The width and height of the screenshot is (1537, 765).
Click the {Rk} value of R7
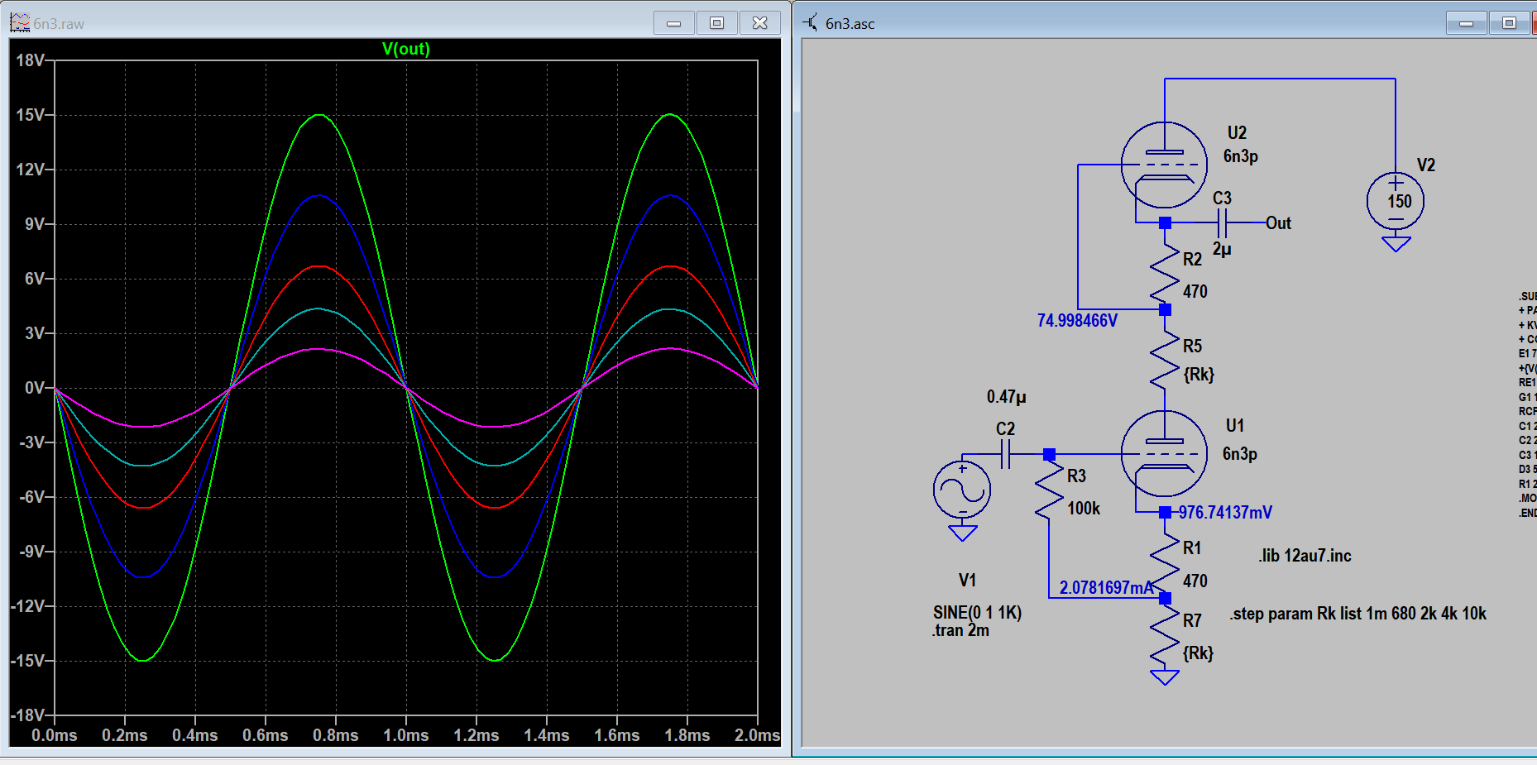click(1198, 653)
